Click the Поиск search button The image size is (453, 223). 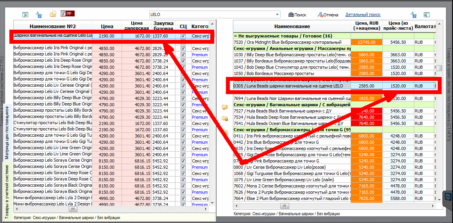pos(297,15)
